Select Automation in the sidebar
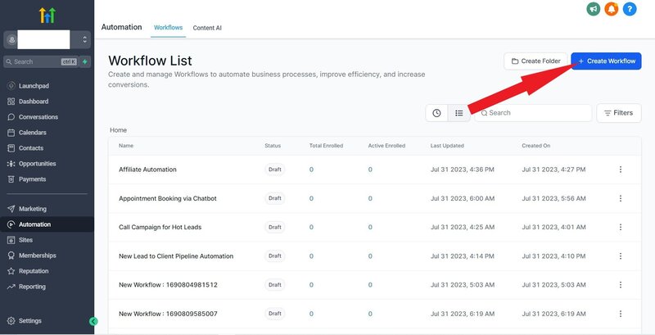This screenshot has width=655, height=335. tap(47, 224)
